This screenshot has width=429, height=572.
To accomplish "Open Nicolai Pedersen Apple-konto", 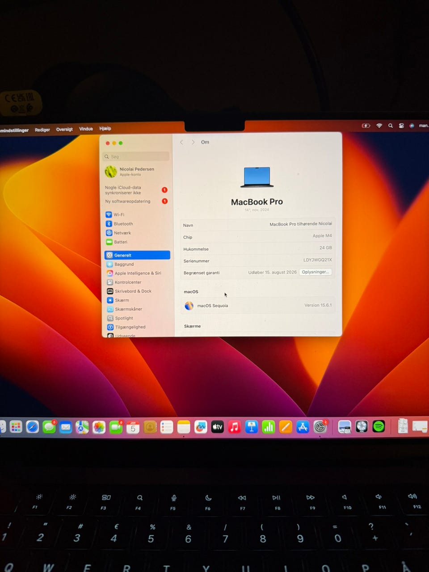I will click(137, 171).
